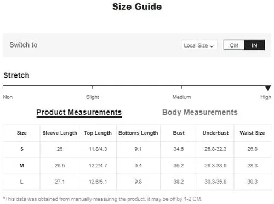Viewport: 274px width, 204px height.
Task: Select the size M row label
Action: tap(22, 166)
